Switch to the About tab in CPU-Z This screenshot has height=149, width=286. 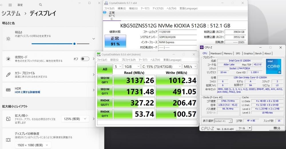(267, 53)
